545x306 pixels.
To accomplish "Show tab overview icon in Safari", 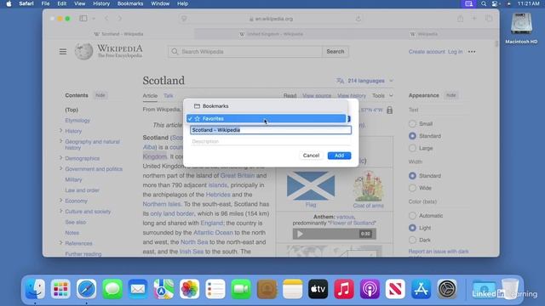I will 489,19.
